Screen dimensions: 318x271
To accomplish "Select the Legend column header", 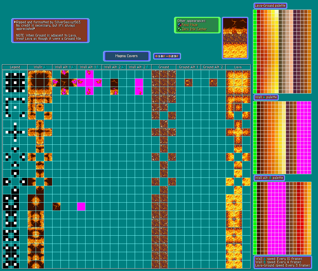I will [x=15, y=67].
